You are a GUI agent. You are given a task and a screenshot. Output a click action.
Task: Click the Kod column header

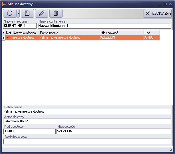pyautogui.click(x=151, y=33)
